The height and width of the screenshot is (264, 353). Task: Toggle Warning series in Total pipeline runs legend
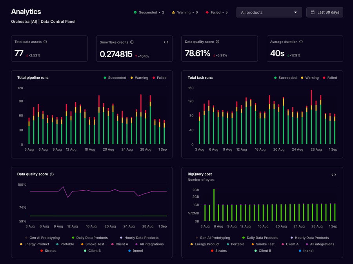[139, 78]
